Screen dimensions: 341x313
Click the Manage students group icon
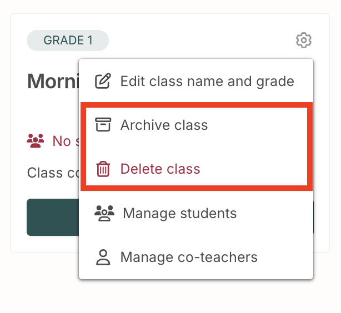pyautogui.click(x=104, y=213)
